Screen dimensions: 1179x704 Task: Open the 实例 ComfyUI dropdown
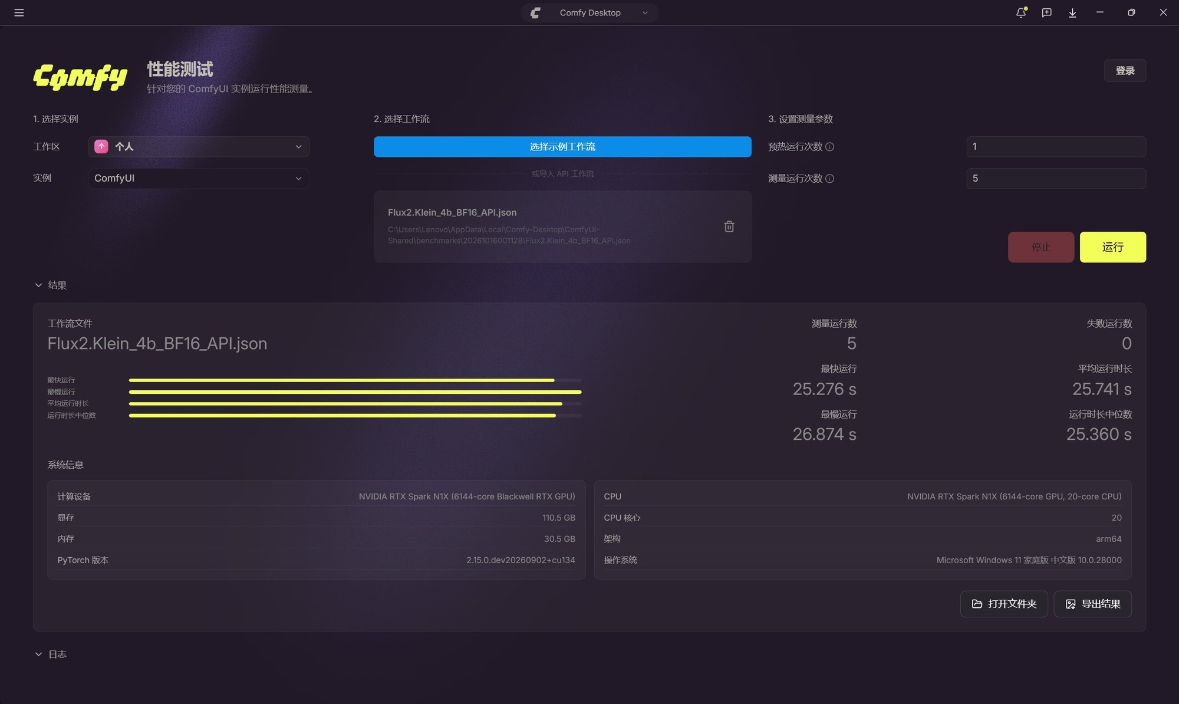199,178
